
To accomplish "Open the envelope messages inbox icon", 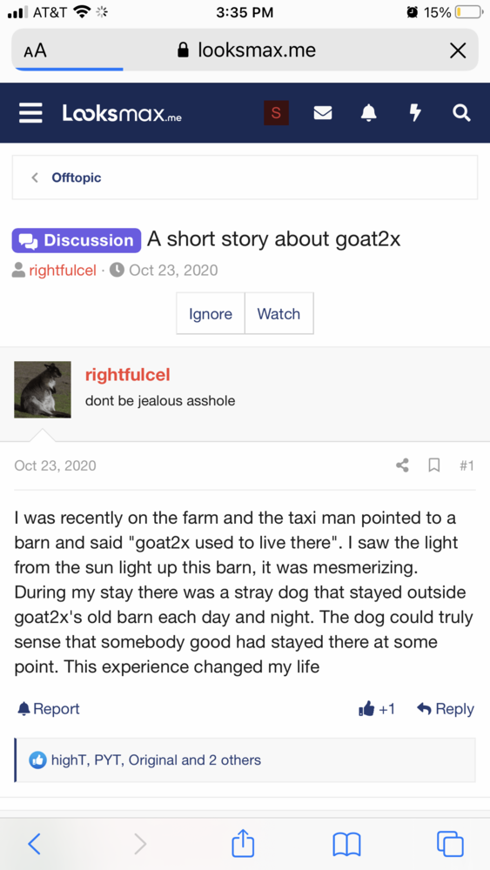I will pyautogui.click(x=323, y=113).
